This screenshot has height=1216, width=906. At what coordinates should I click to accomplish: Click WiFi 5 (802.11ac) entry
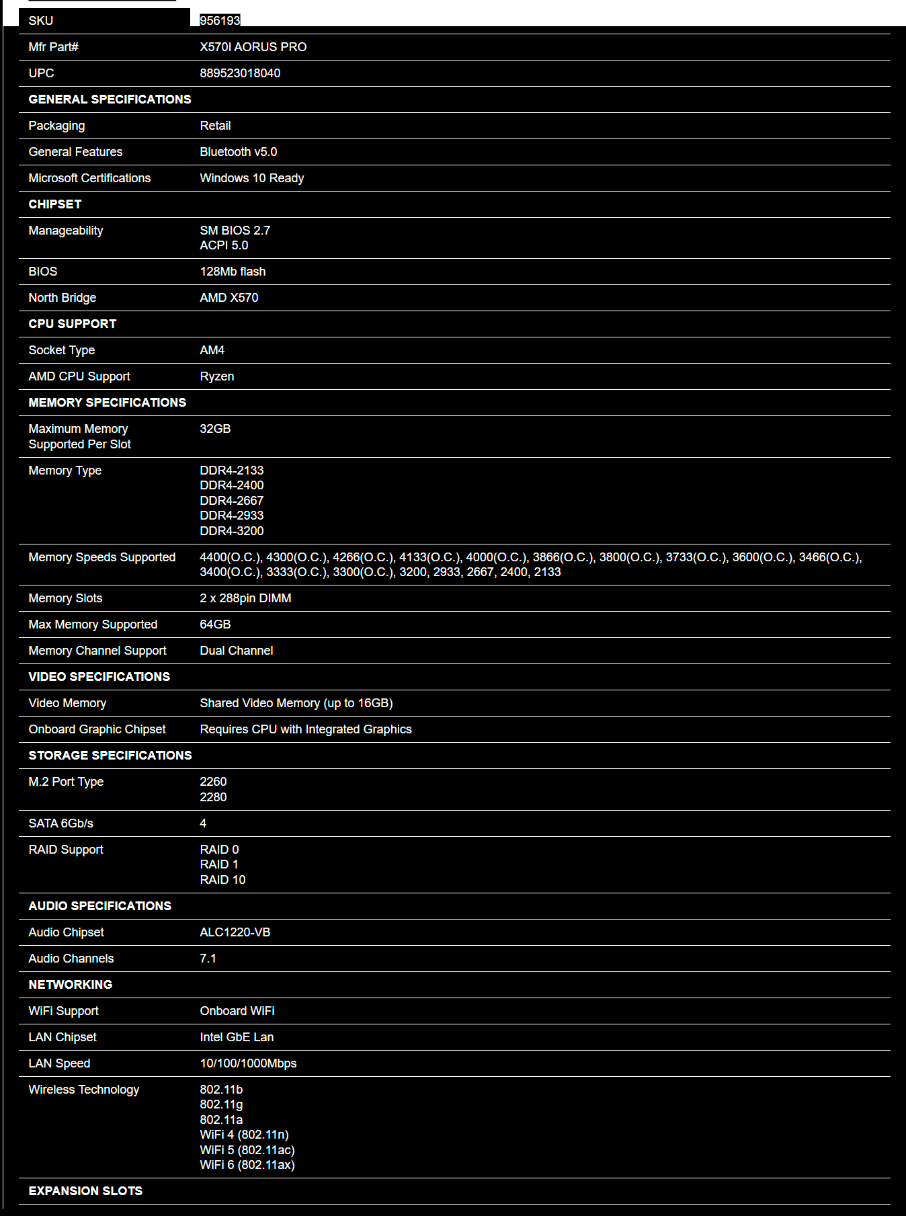click(x=247, y=1150)
